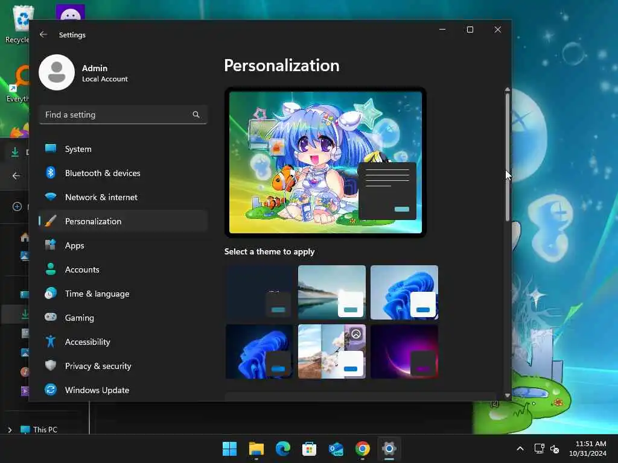This screenshot has width=618, height=463.
Task: Open Bluetooth & devices settings
Action: 123,173
